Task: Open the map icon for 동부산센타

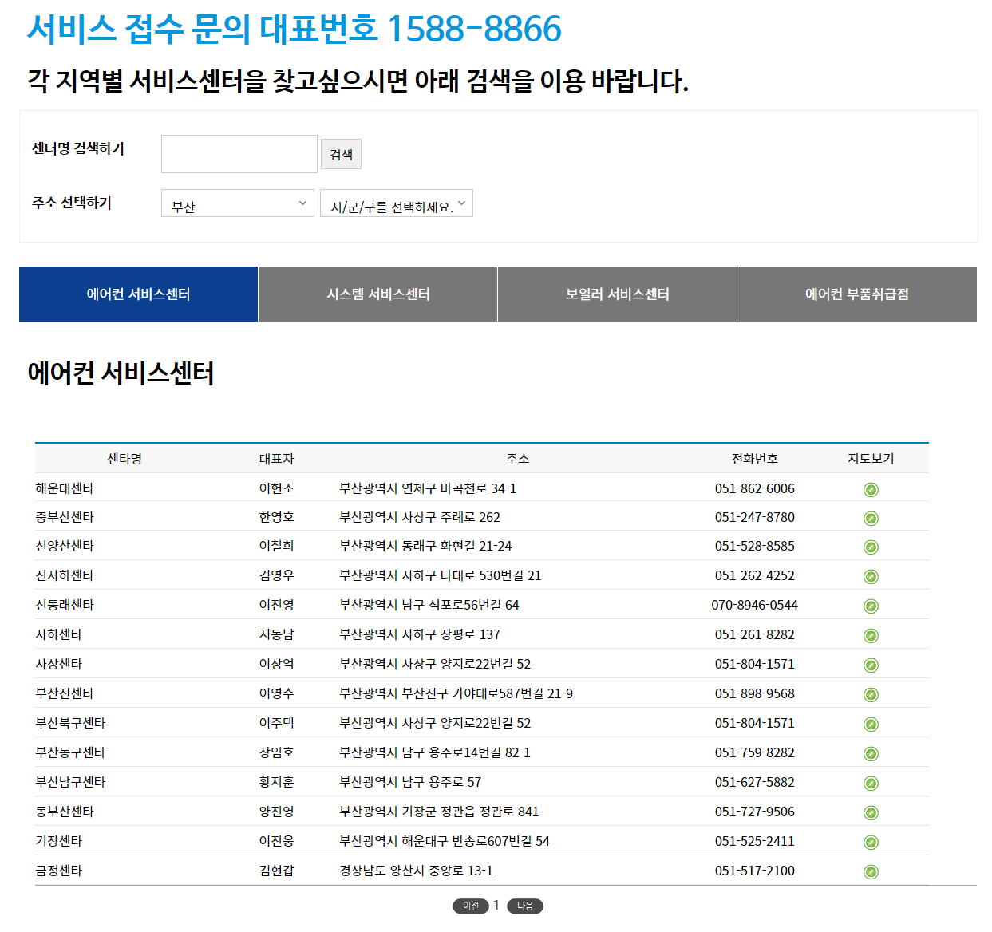Action: (x=871, y=812)
